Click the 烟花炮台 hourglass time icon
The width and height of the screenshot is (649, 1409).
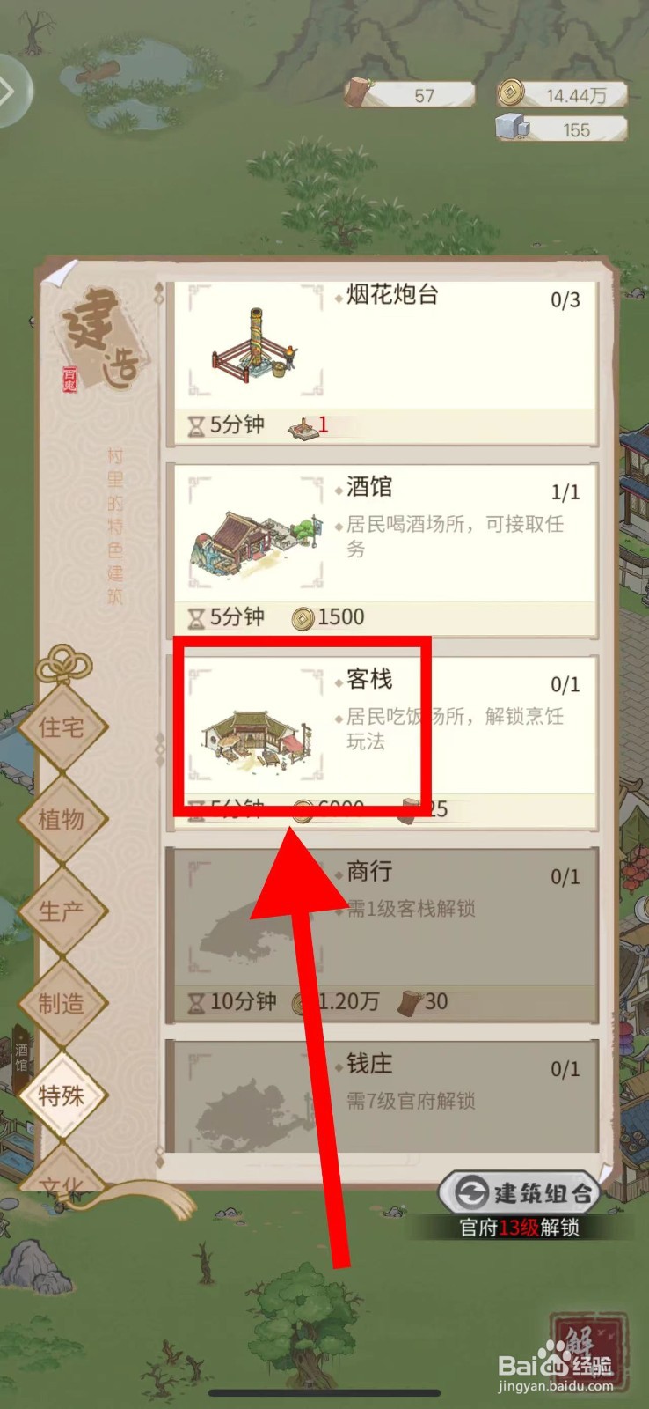(197, 426)
